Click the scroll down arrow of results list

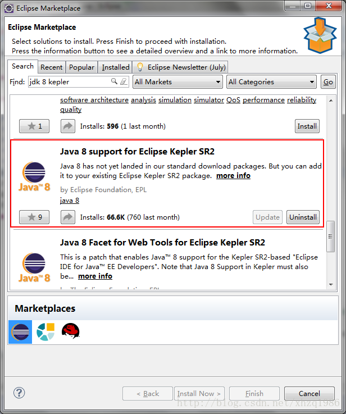331,285
